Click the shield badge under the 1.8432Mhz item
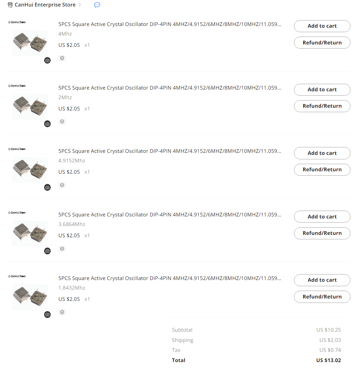The width and height of the screenshot is (358, 372). click(x=62, y=312)
